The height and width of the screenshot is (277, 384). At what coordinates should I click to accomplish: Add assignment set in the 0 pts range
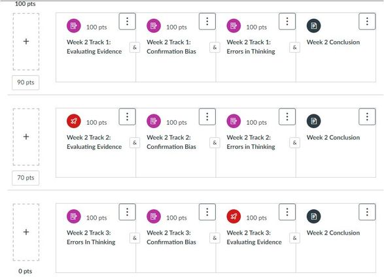[26, 233]
